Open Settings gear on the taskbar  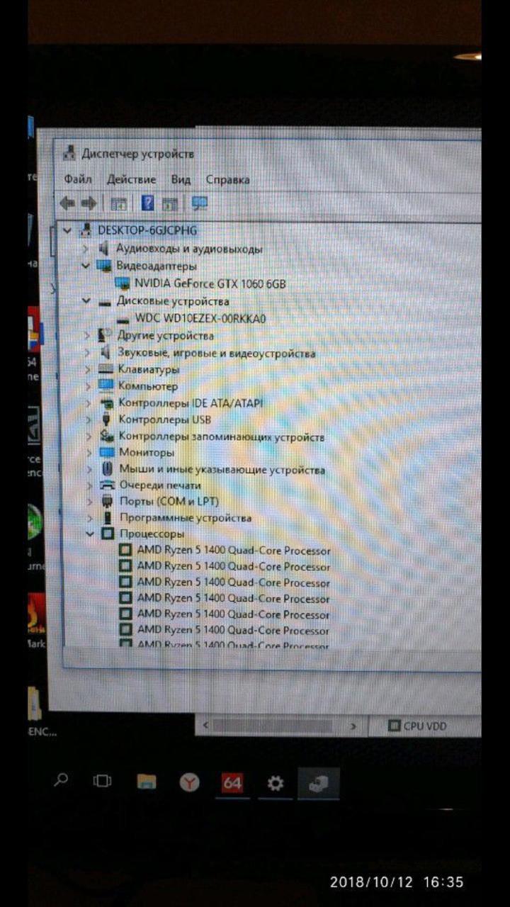click(275, 784)
